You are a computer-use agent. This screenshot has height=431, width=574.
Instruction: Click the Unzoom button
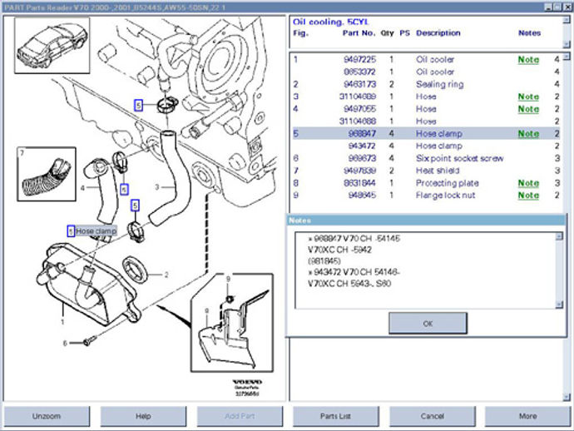click(47, 416)
